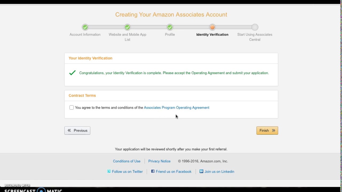
Task: Click the Twitter bird icon in footer
Action: (109, 171)
